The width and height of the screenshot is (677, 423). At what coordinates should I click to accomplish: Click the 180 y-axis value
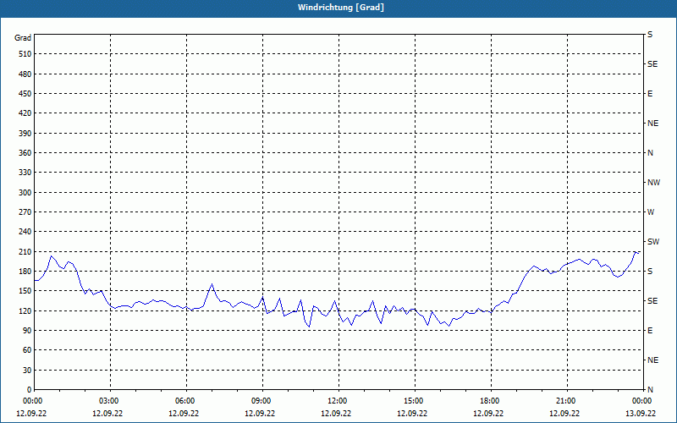25,271
